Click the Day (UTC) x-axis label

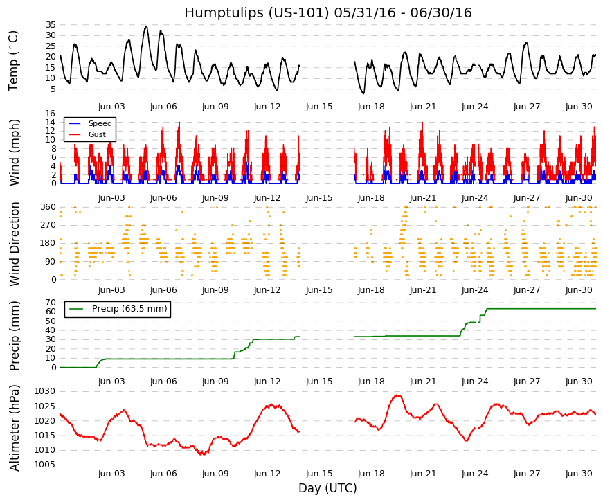tap(327, 488)
